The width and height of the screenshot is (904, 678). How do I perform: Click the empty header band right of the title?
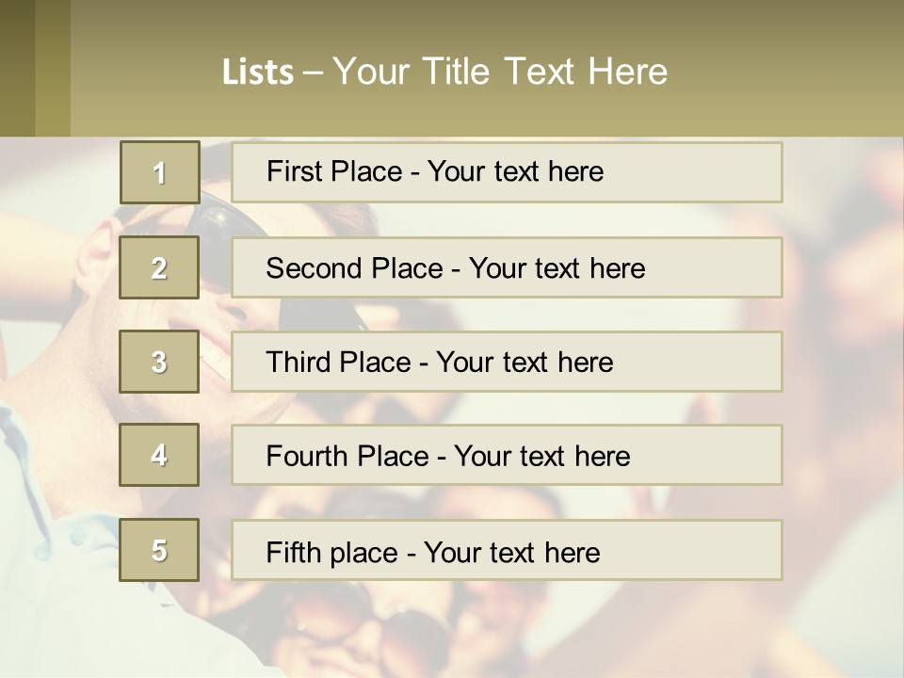[x=791, y=72]
